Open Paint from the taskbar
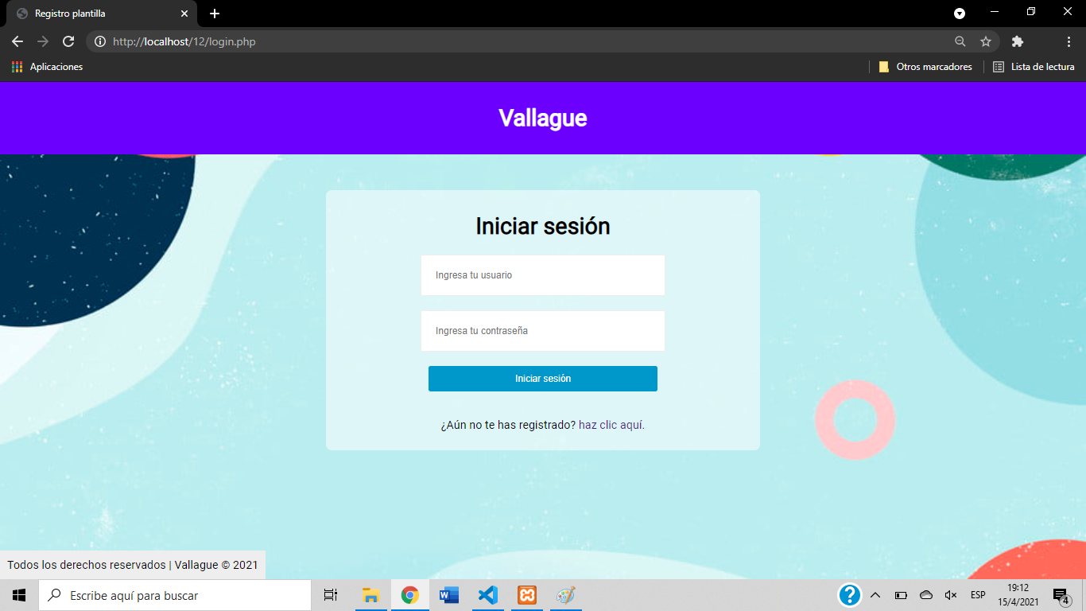Screen dimensions: 1086x611 point(565,595)
